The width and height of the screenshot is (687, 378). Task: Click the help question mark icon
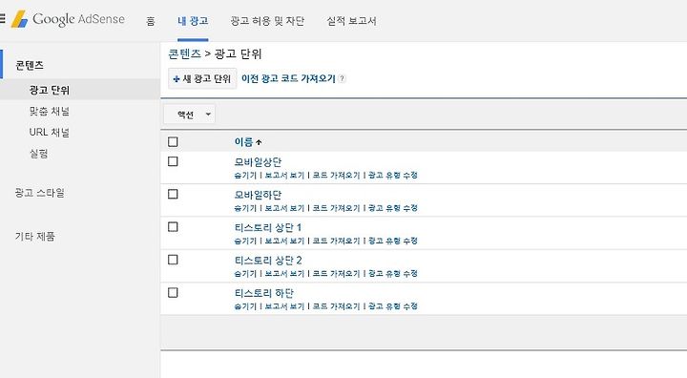[x=343, y=78]
